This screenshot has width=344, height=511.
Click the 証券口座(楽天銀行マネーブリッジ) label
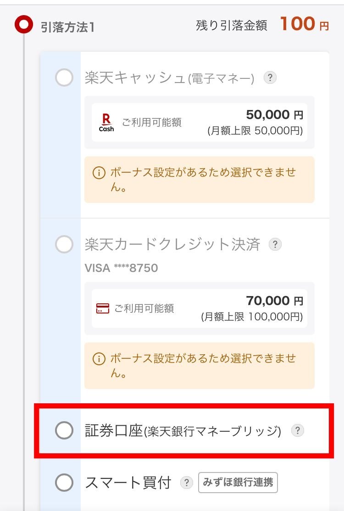tap(183, 430)
